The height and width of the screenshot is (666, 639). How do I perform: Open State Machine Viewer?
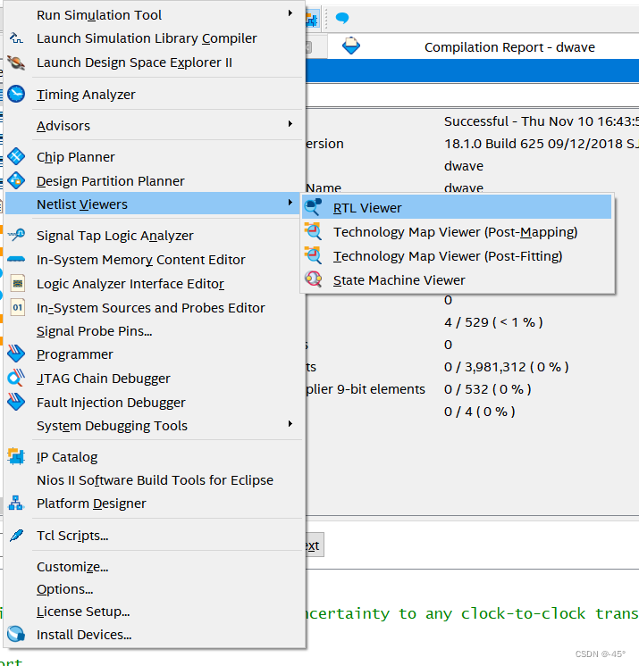click(457, 280)
